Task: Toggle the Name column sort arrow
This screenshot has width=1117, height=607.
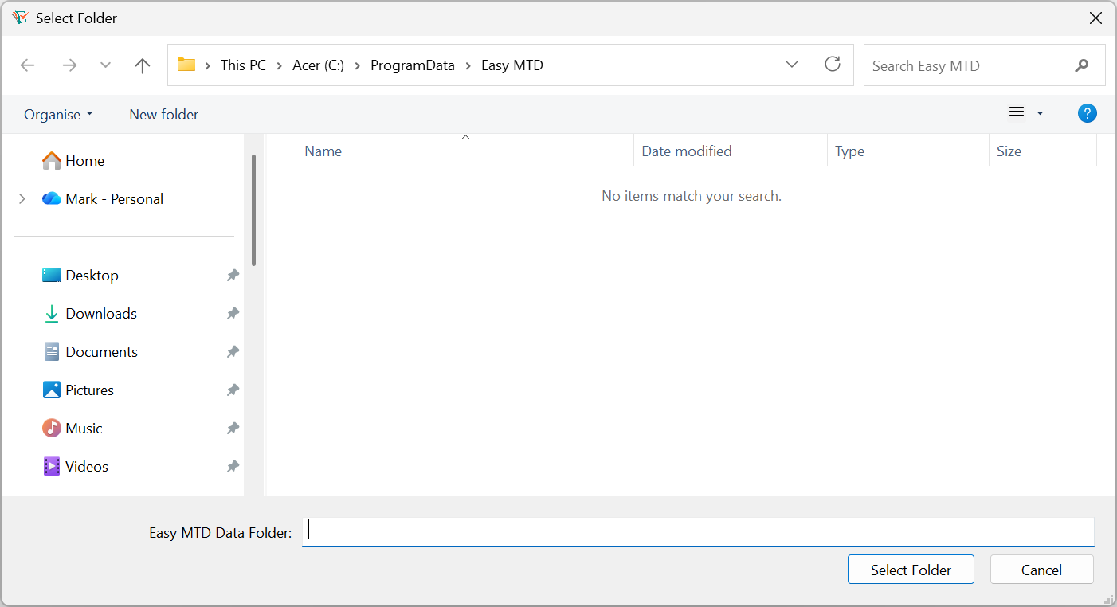Action: pyautogui.click(x=465, y=136)
